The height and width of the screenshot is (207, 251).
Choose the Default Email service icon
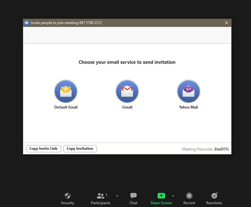[66, 91]
